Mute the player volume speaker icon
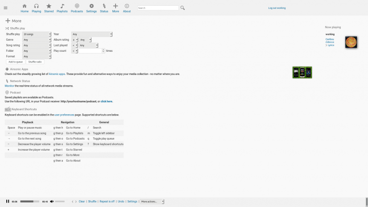The width and height of the screenshot is (368, 207). point(52,201)
